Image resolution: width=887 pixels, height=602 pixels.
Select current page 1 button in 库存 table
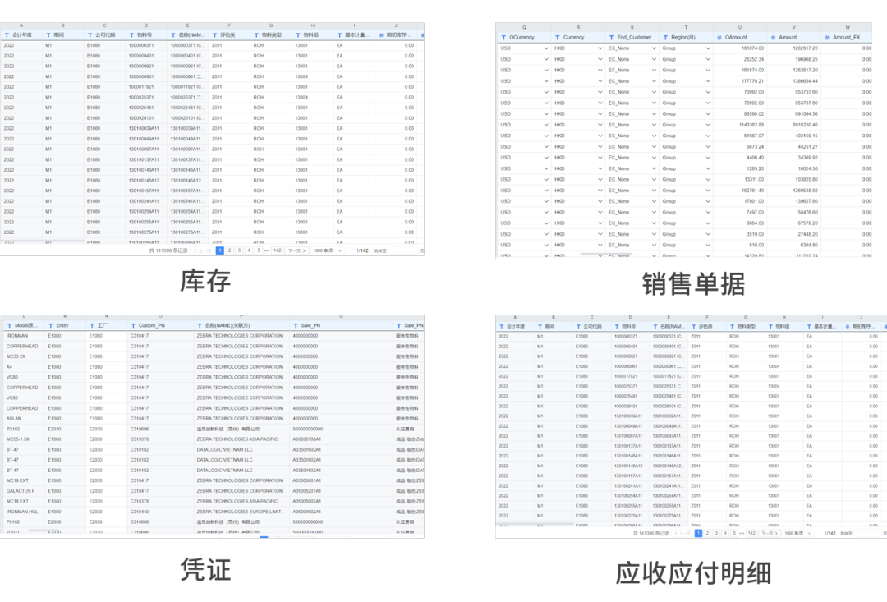coord(220,250)
